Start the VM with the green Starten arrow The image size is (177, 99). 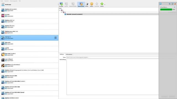(x=102, y=4)
